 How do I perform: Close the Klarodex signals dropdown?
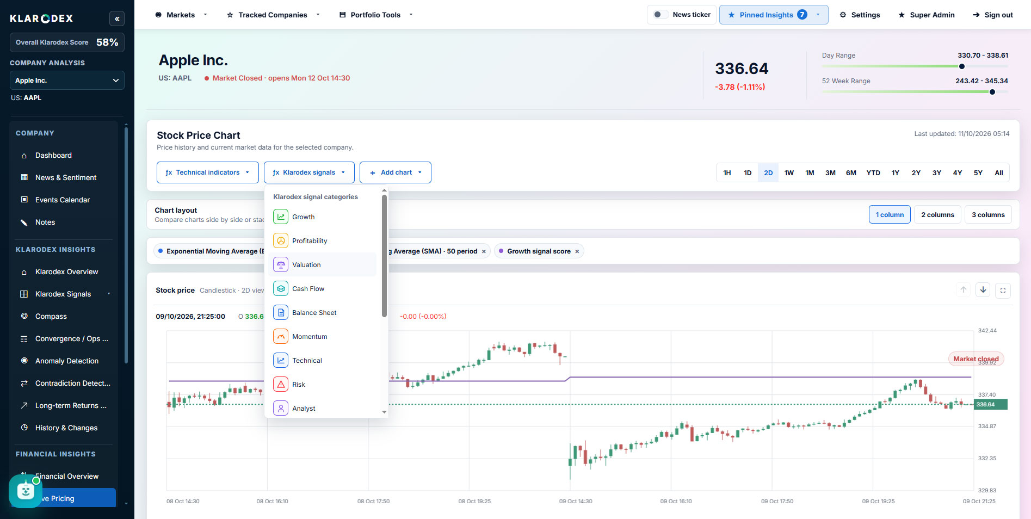tap(309, 172)
